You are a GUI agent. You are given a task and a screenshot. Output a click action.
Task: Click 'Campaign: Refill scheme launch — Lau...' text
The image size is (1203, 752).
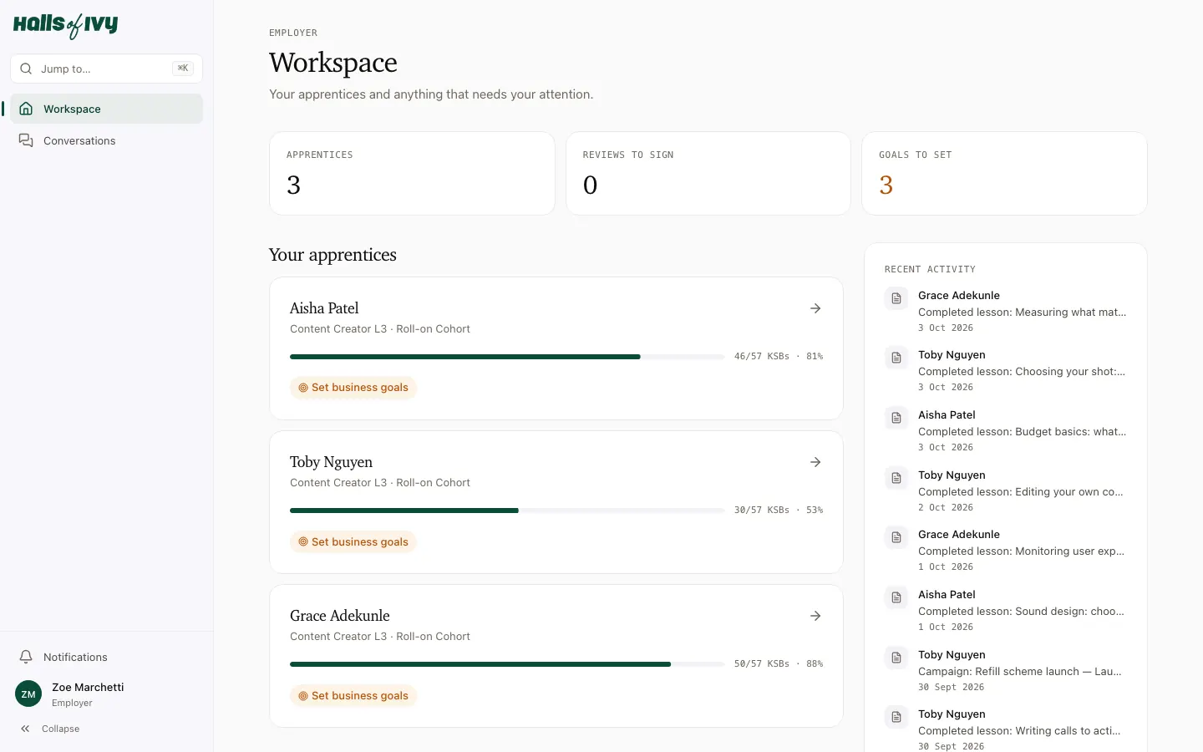click(x=1020, y=672)
